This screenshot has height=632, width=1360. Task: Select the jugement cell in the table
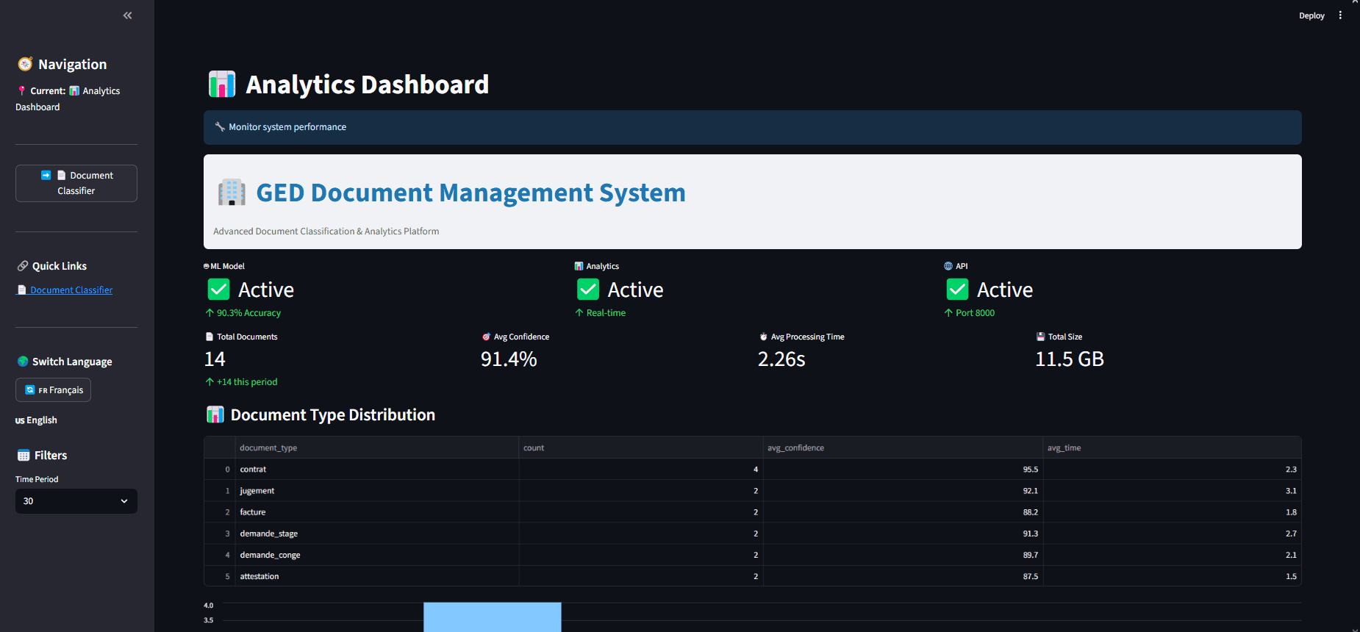376,490
